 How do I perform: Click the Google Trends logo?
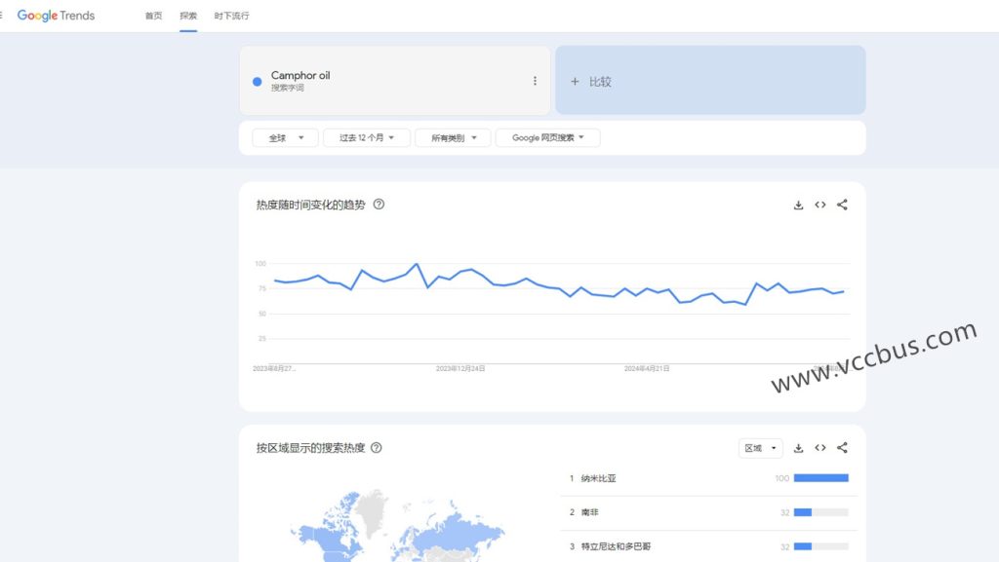[x=57, y=16]
